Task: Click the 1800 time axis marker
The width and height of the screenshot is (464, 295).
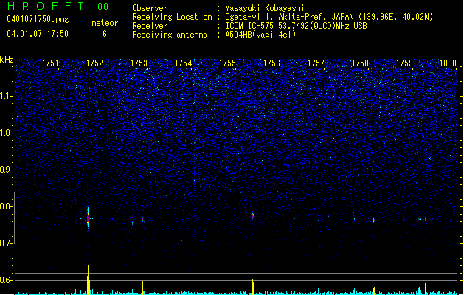Action: point(448,63)
